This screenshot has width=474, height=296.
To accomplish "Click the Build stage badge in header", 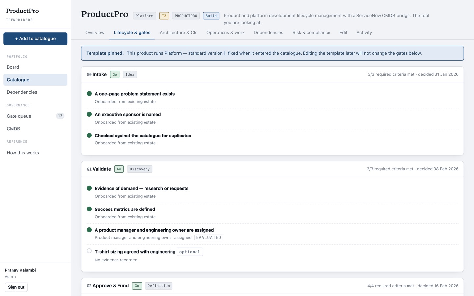I will click(x=211, y=16).
